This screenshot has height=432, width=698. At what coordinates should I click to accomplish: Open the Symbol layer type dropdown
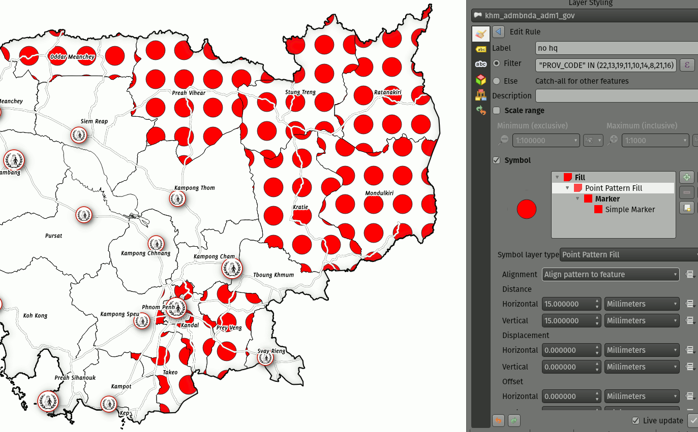coord(628,254)
